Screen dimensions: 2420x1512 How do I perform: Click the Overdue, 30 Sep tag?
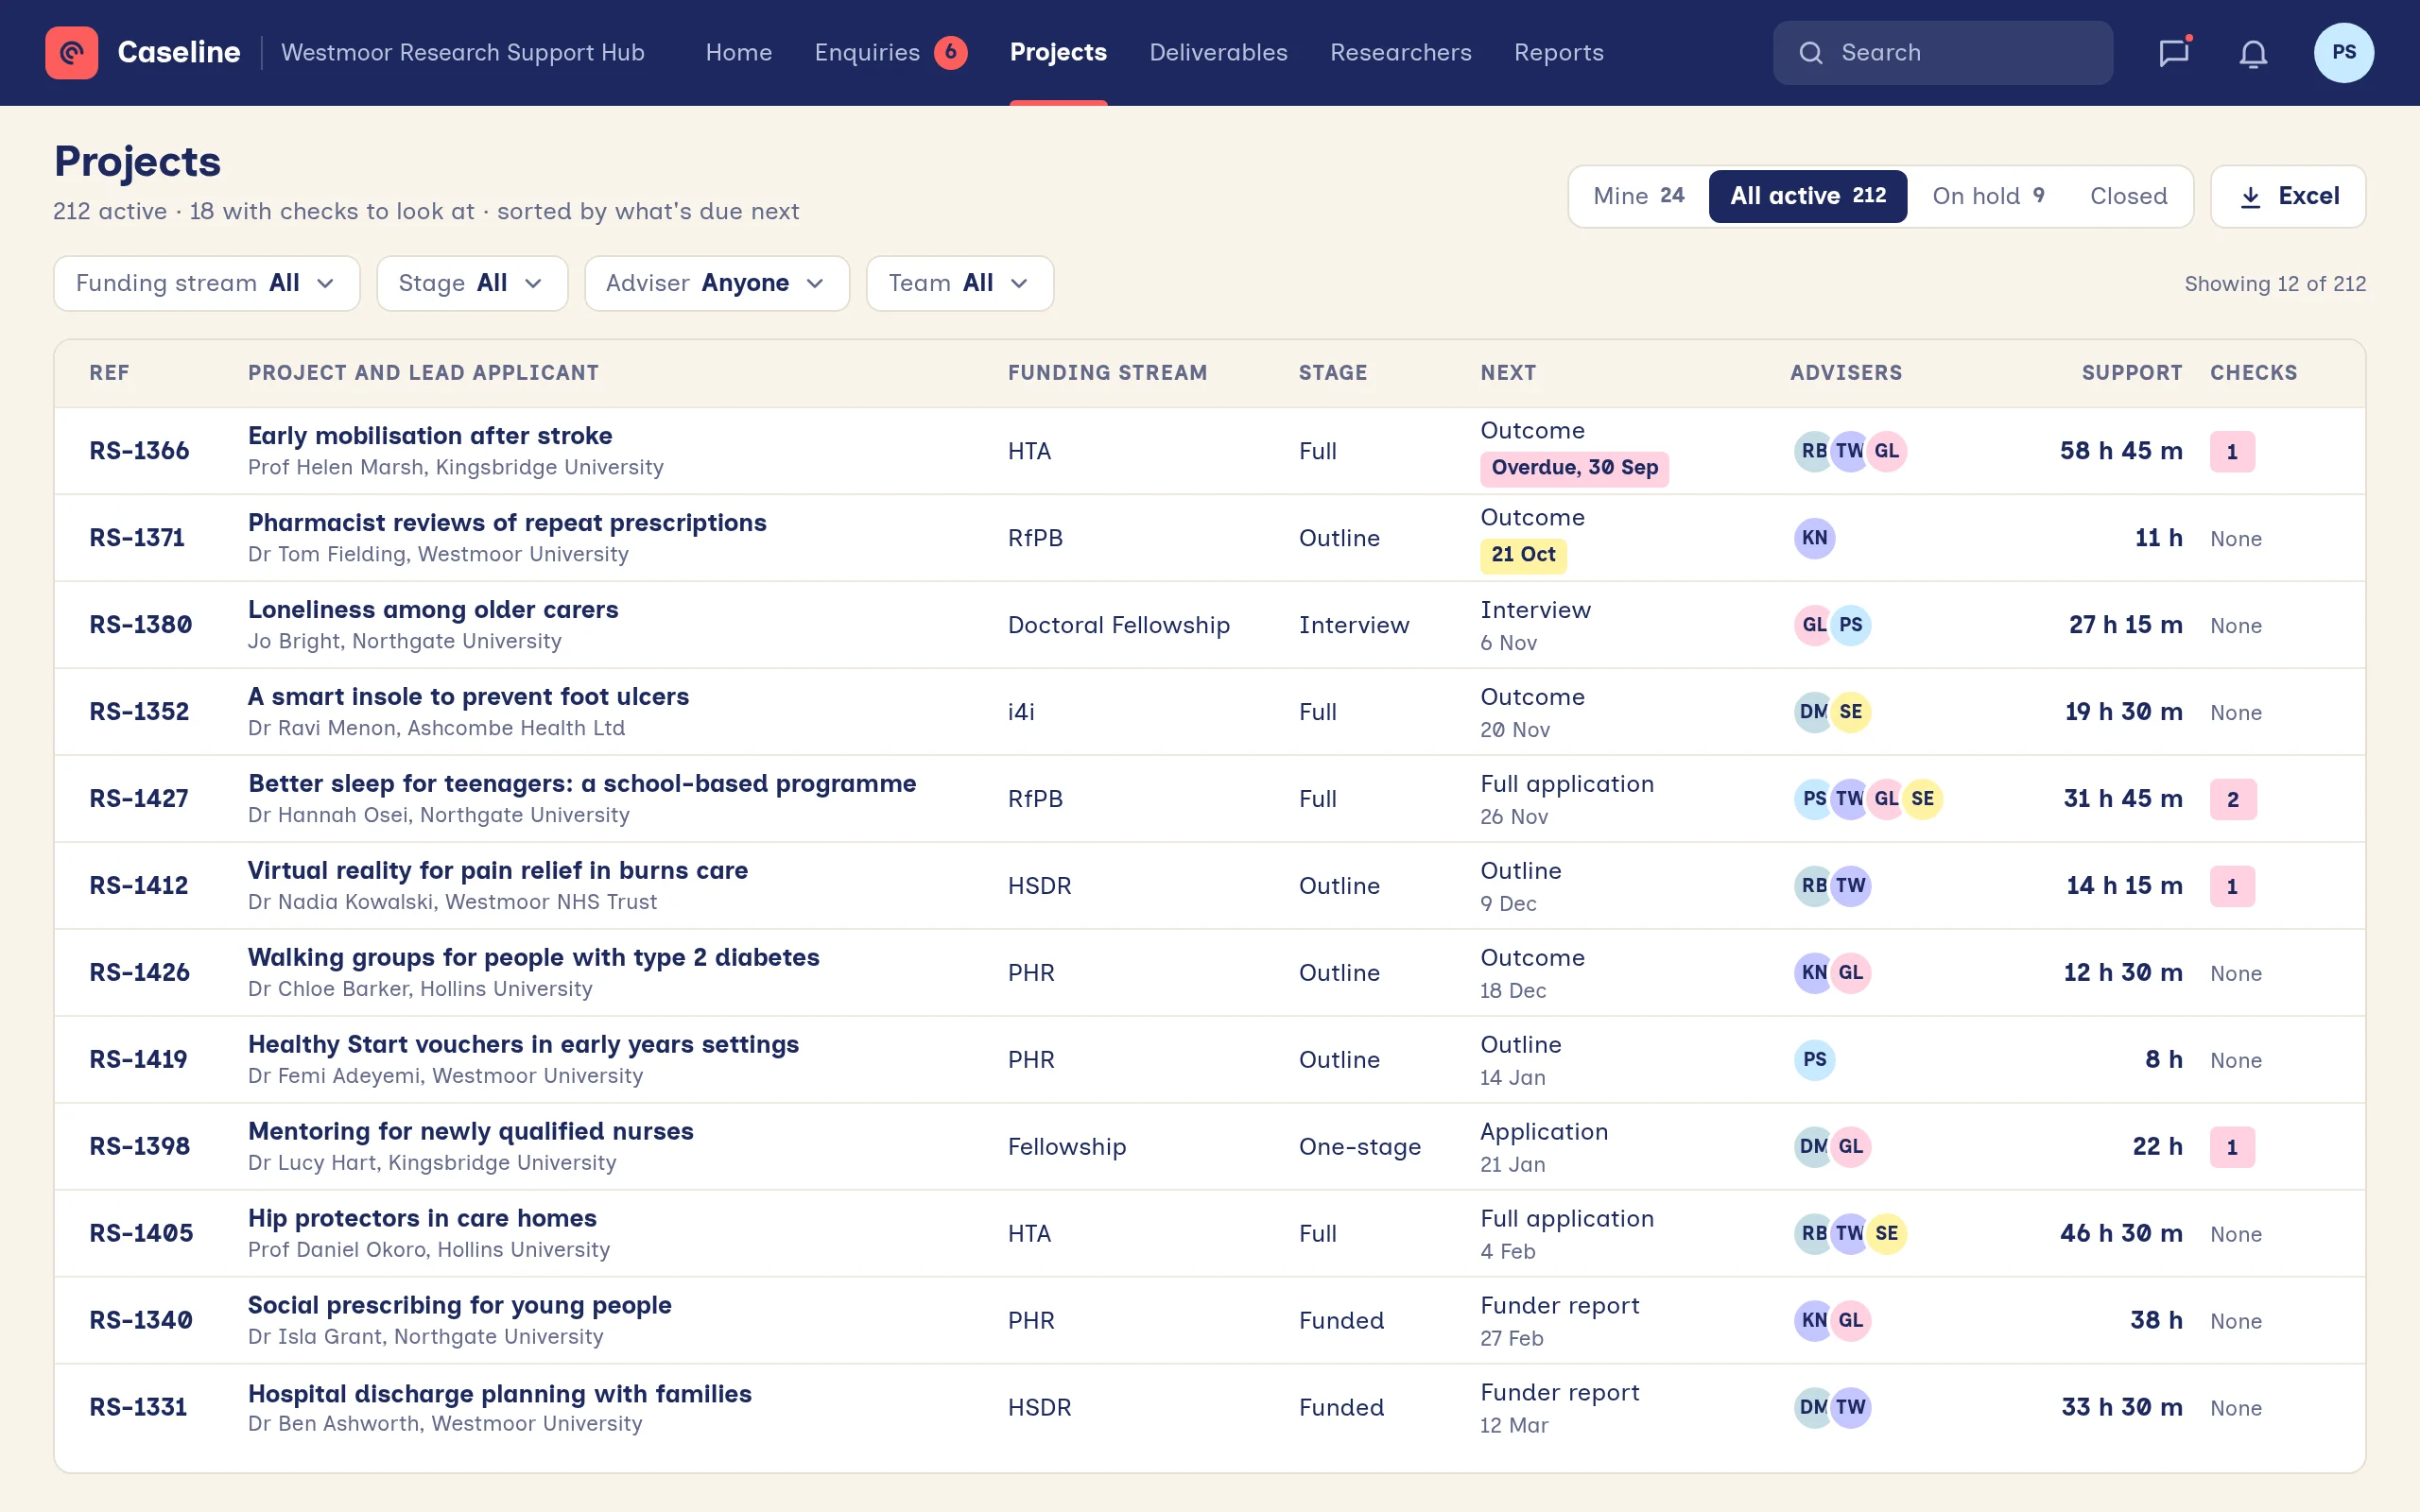pyautogui.click(x=1574, y=468)
